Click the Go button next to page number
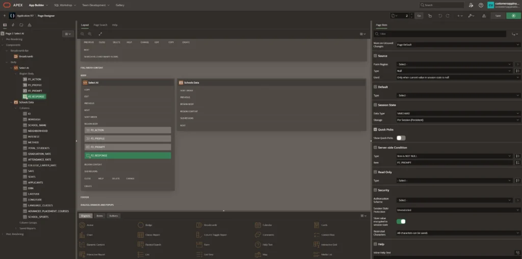Screen dimensions: 522x259 (419, 16)
